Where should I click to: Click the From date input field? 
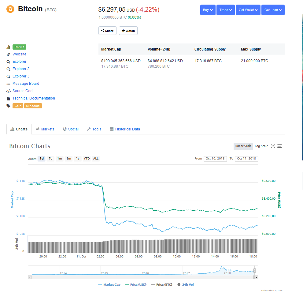[215, 159]
